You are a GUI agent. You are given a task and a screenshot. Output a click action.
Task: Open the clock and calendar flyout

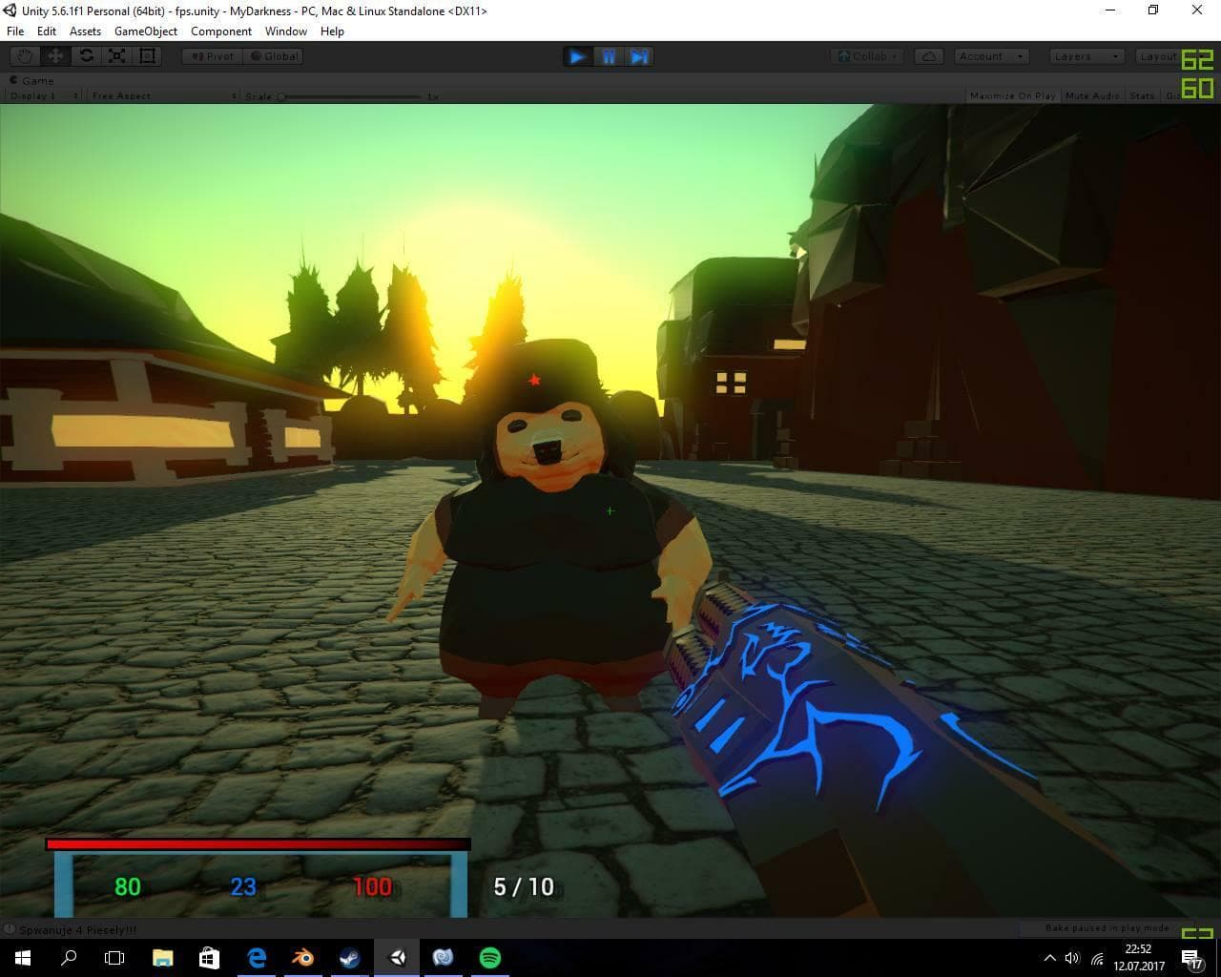(x=1139, y=958)
